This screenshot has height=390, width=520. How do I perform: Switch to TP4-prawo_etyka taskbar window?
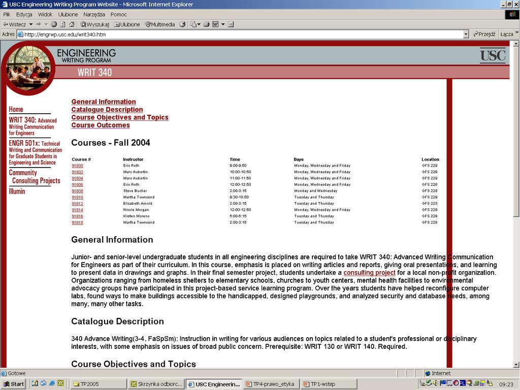click(x=271, y=384)
